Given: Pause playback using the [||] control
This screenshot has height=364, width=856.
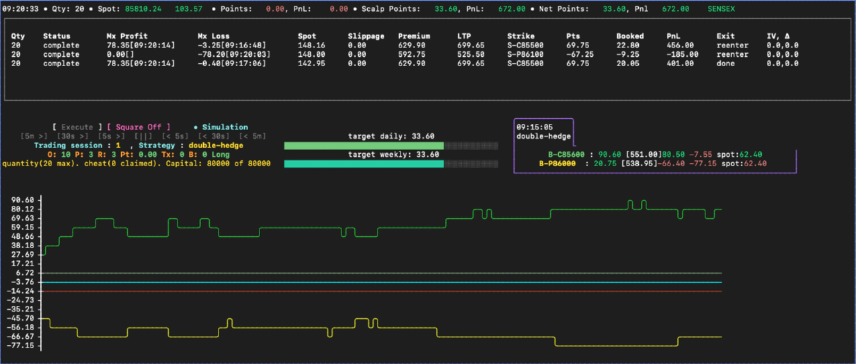Looking at the screenshot, I should (143, 136).
